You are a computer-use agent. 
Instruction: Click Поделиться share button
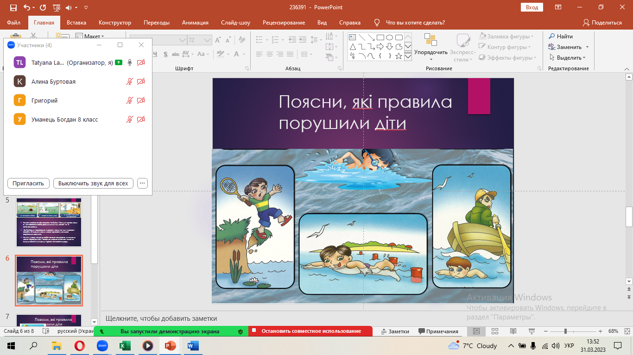pos(602,23)
